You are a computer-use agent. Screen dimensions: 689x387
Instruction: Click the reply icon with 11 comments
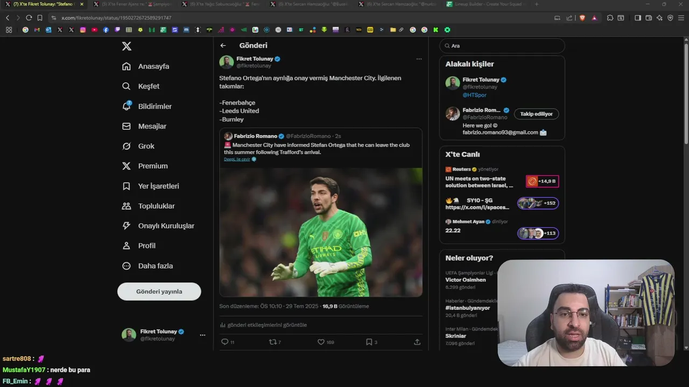tap(225, 342)
